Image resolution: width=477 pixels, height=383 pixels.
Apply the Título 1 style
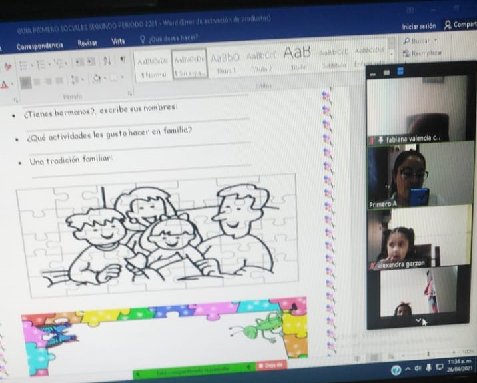click(226, 63)
